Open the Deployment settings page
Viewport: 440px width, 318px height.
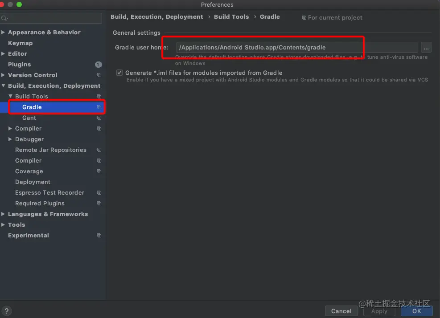pos(33,182)
